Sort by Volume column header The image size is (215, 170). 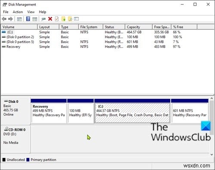point(19,27)
